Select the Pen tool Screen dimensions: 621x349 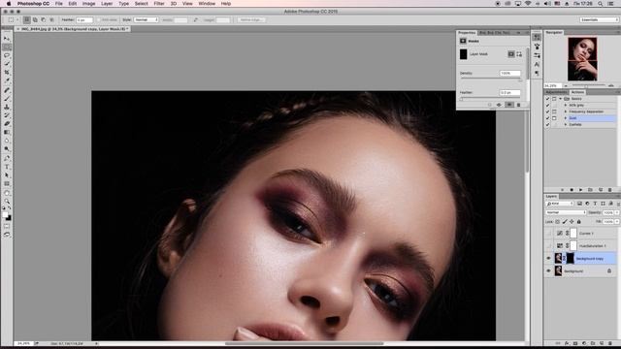[7, 158]
